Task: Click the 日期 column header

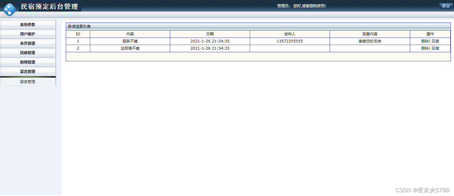Action: pos(210,34)
